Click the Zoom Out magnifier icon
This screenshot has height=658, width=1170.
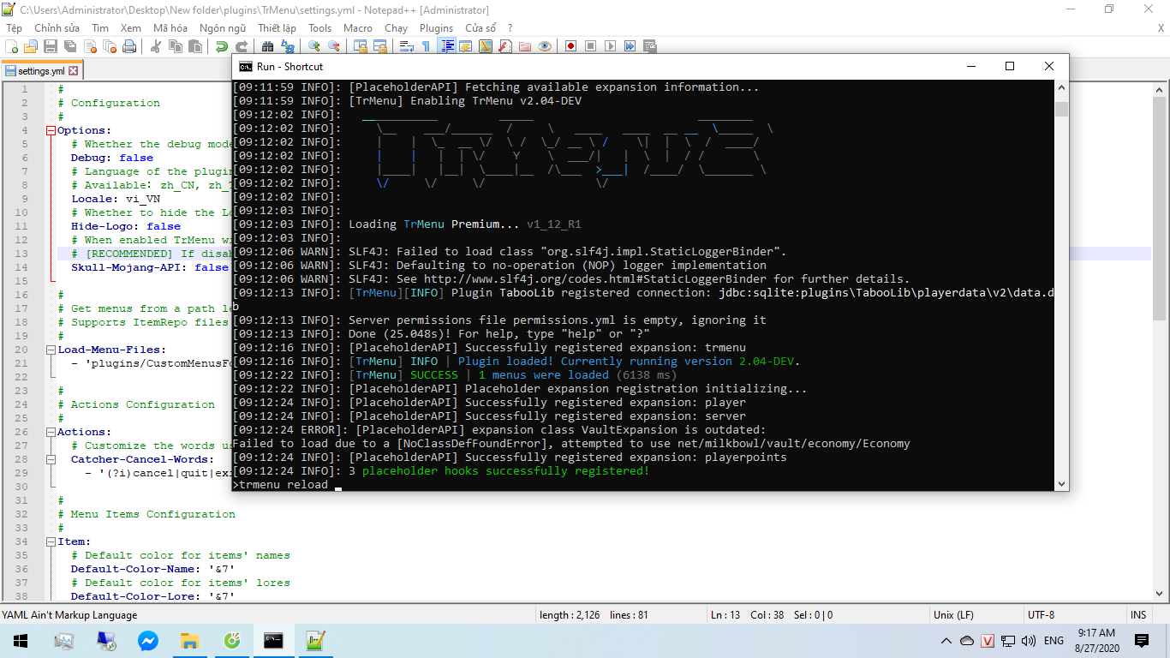(x=334, y=46)
